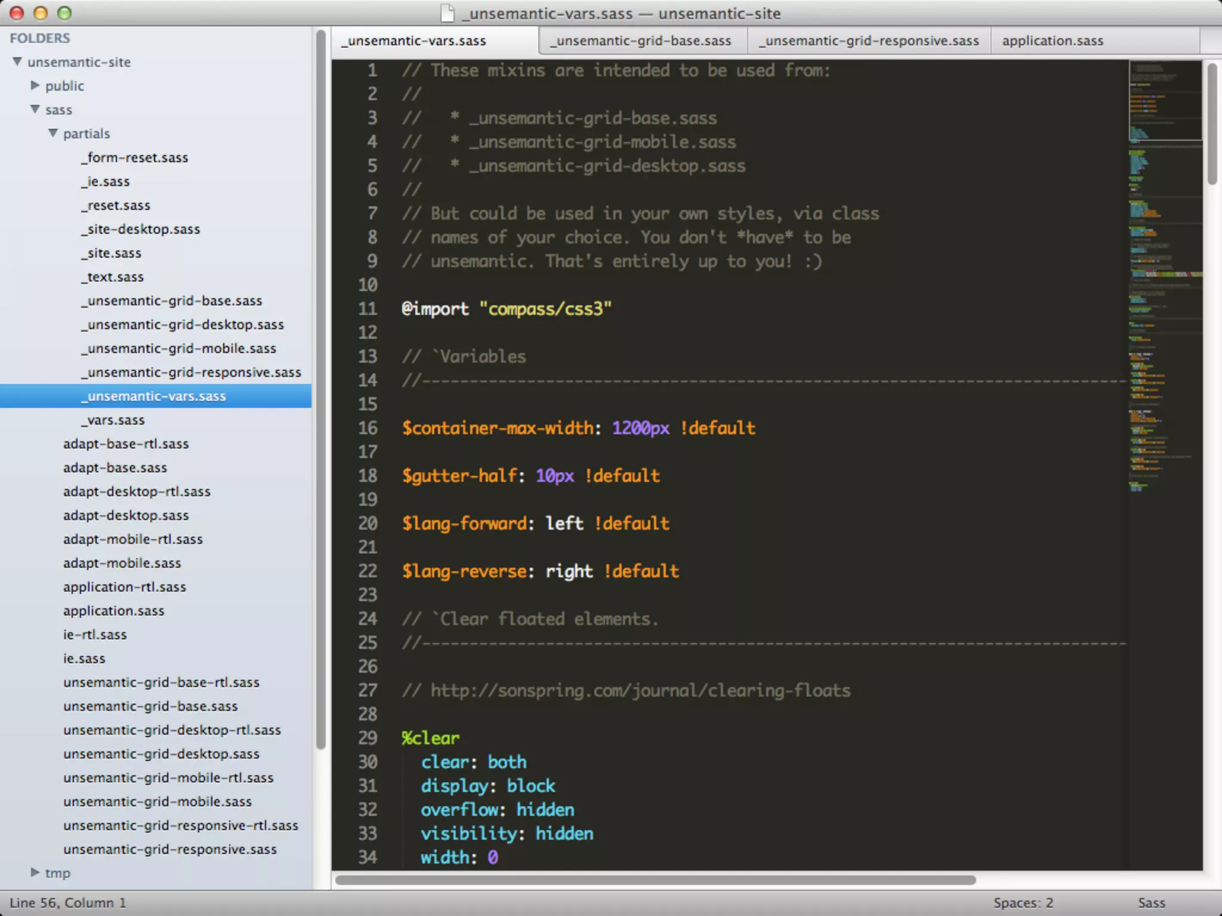Open _form-reset.sass in the sidebar
The width and height of the screenshot is (1222, 916).
[135, 157]
